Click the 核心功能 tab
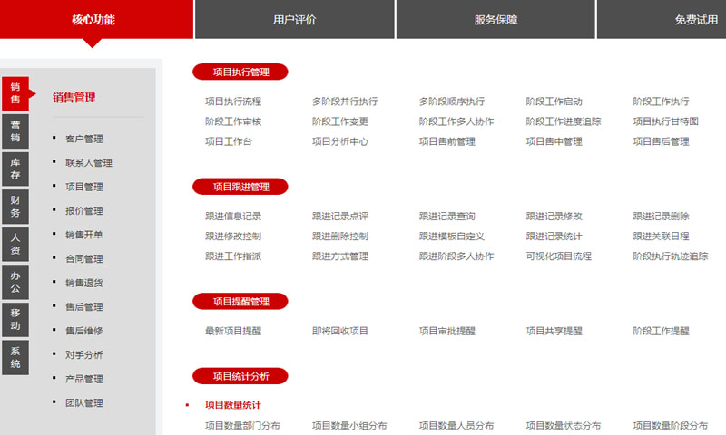 click(93, 19)
